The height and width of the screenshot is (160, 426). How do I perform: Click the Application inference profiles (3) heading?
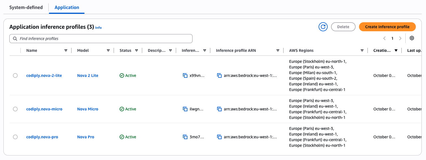pos(51,27)
